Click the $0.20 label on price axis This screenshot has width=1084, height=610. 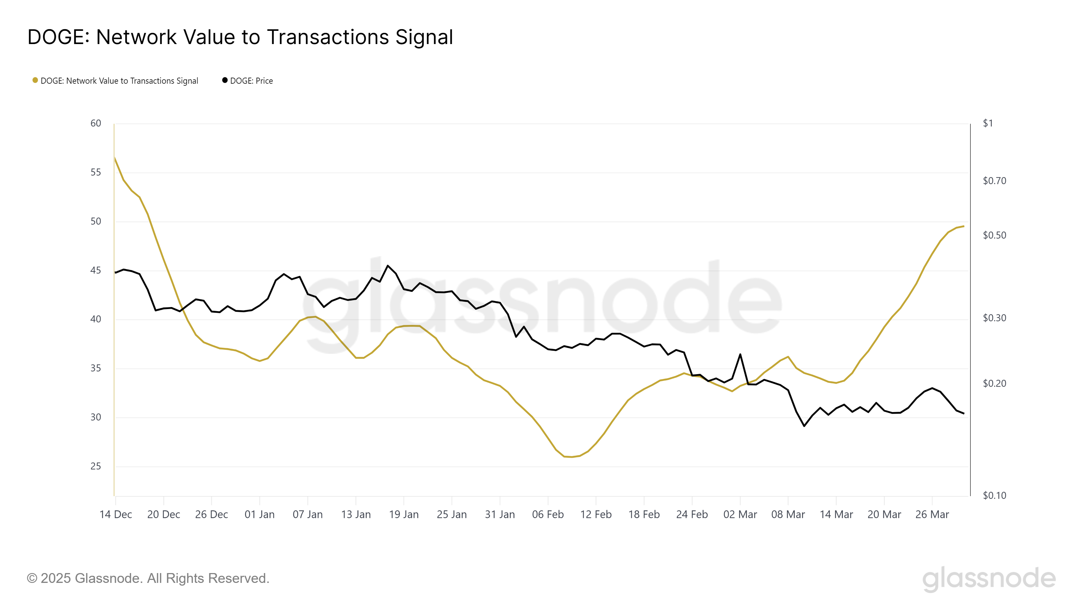click(x=995, y=384)
